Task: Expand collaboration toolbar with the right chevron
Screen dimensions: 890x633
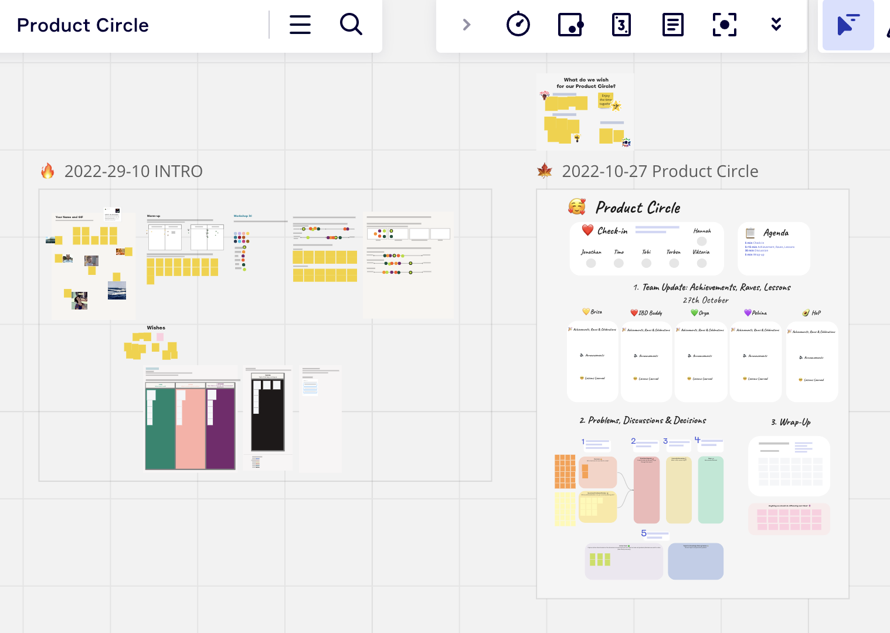Action: [x=466, y=25]
